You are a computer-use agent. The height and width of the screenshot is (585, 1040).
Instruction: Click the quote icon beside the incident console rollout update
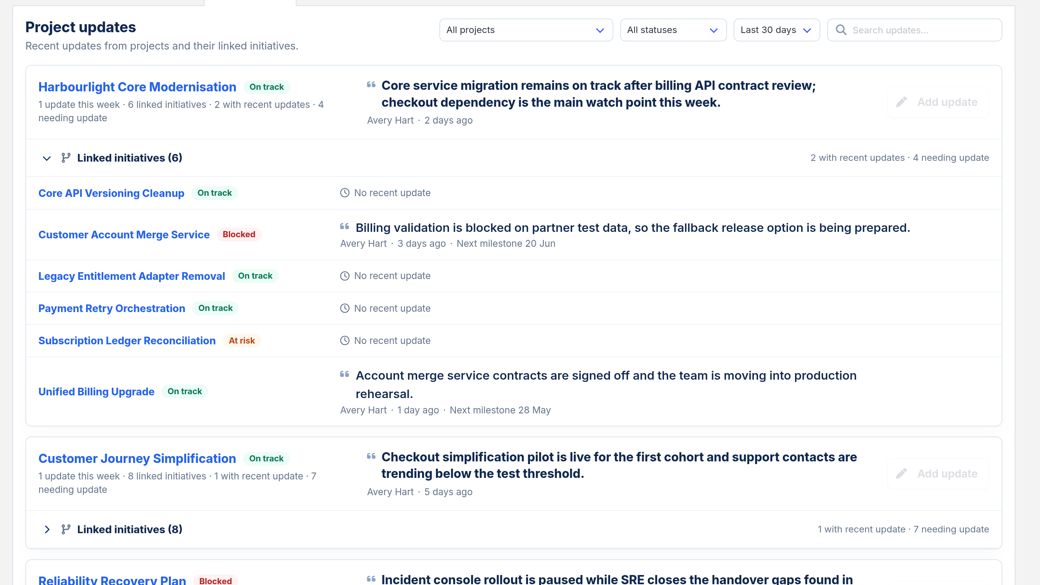tap(371, 578)
